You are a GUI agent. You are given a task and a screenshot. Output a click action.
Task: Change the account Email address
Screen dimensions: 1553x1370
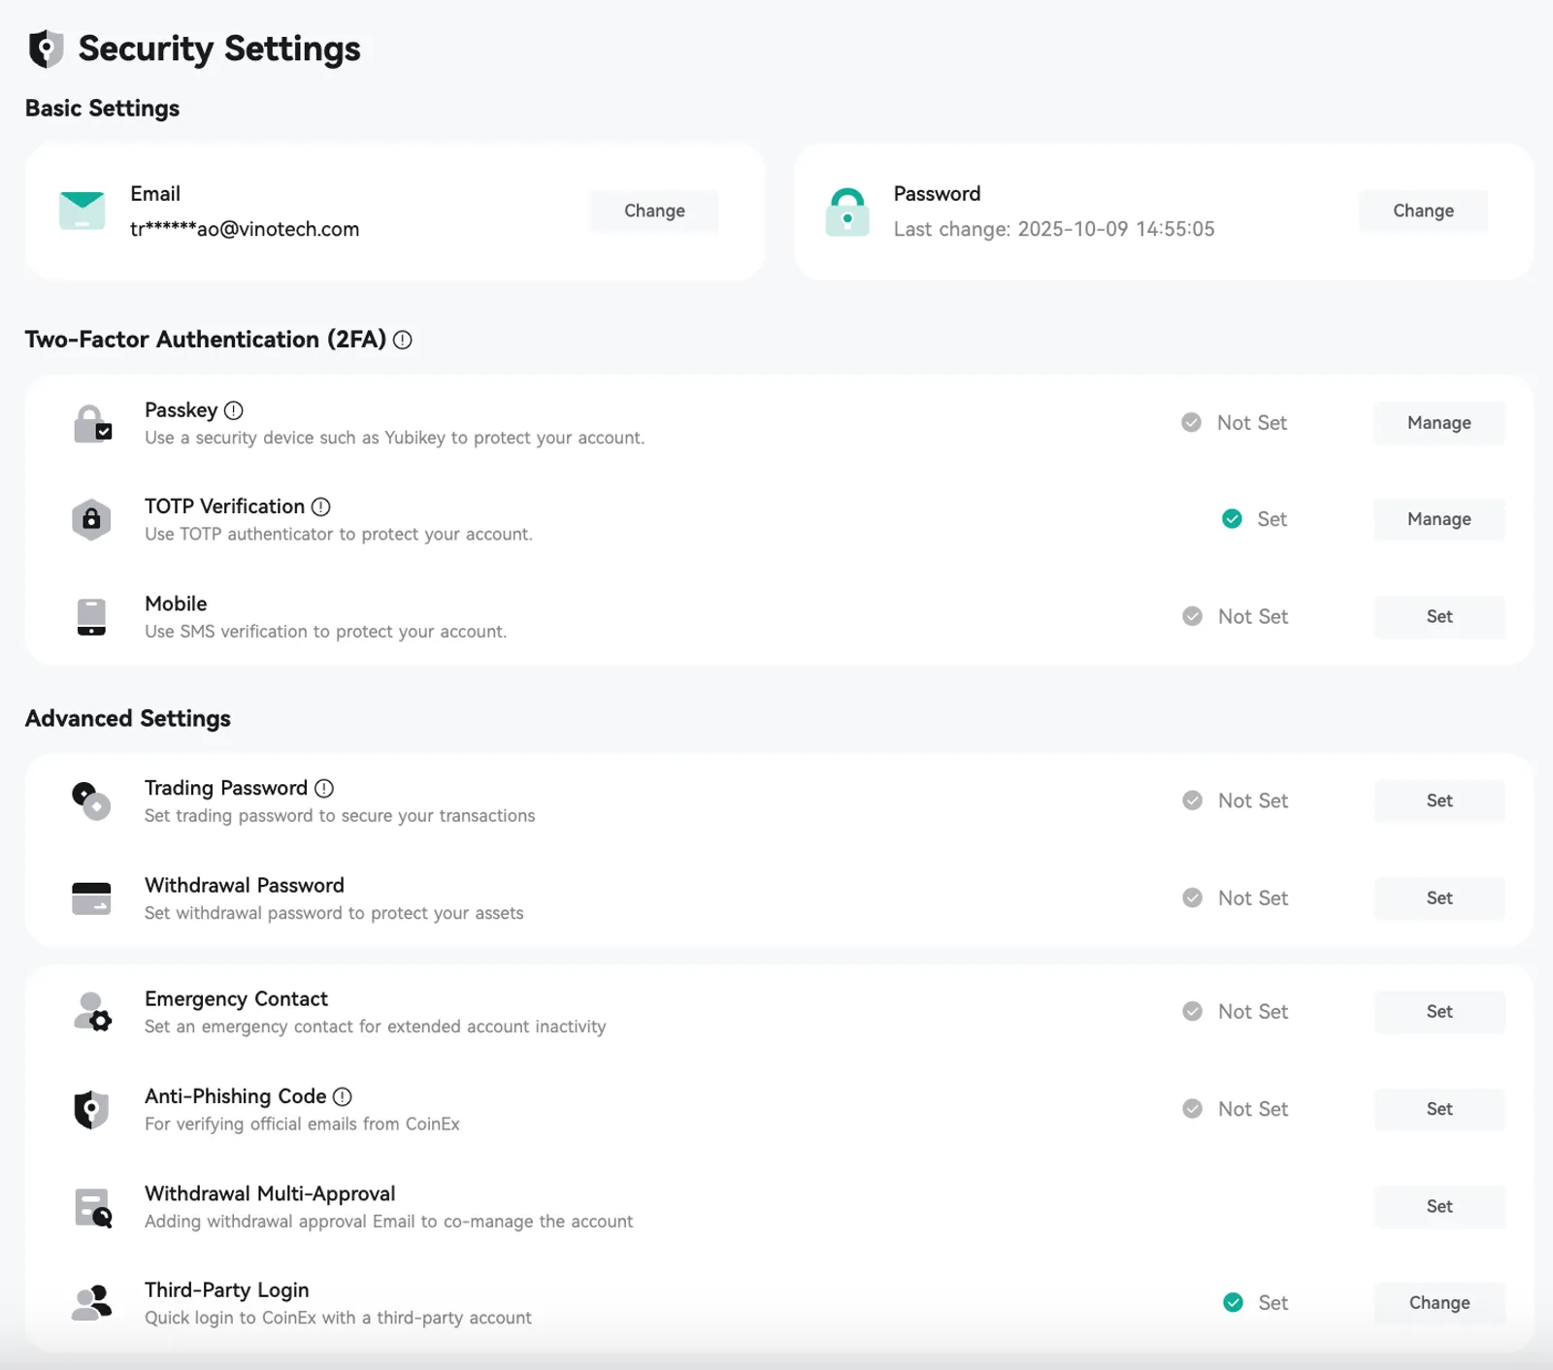click(654, 211)
